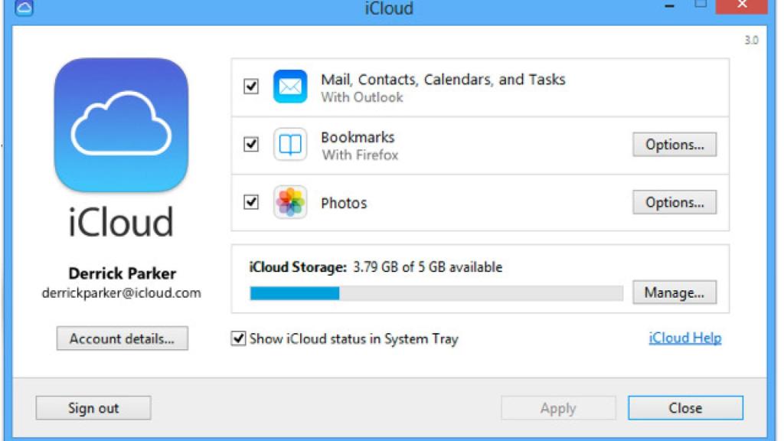Open Options for Bookmarks sync
The image size is (784, 441).
pos(675,144)
